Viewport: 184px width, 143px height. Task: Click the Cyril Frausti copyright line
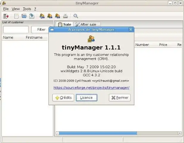(x=91, y=81)
